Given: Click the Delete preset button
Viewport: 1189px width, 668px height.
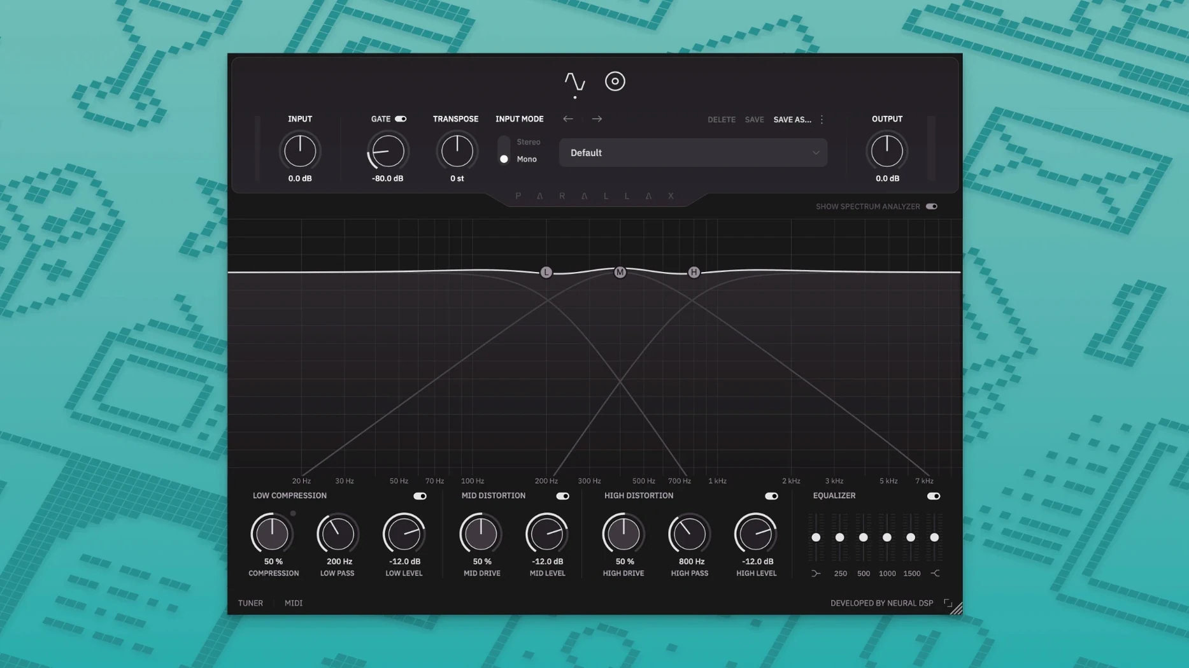Looking at the screenshot, I should tap(722, 120).
